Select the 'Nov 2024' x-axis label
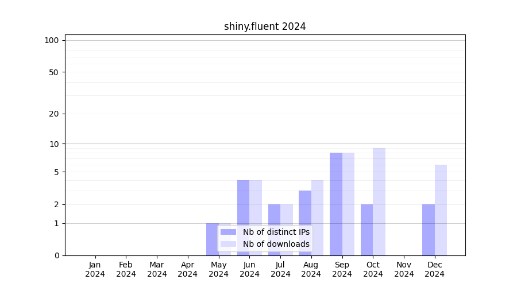 [404, 269]
